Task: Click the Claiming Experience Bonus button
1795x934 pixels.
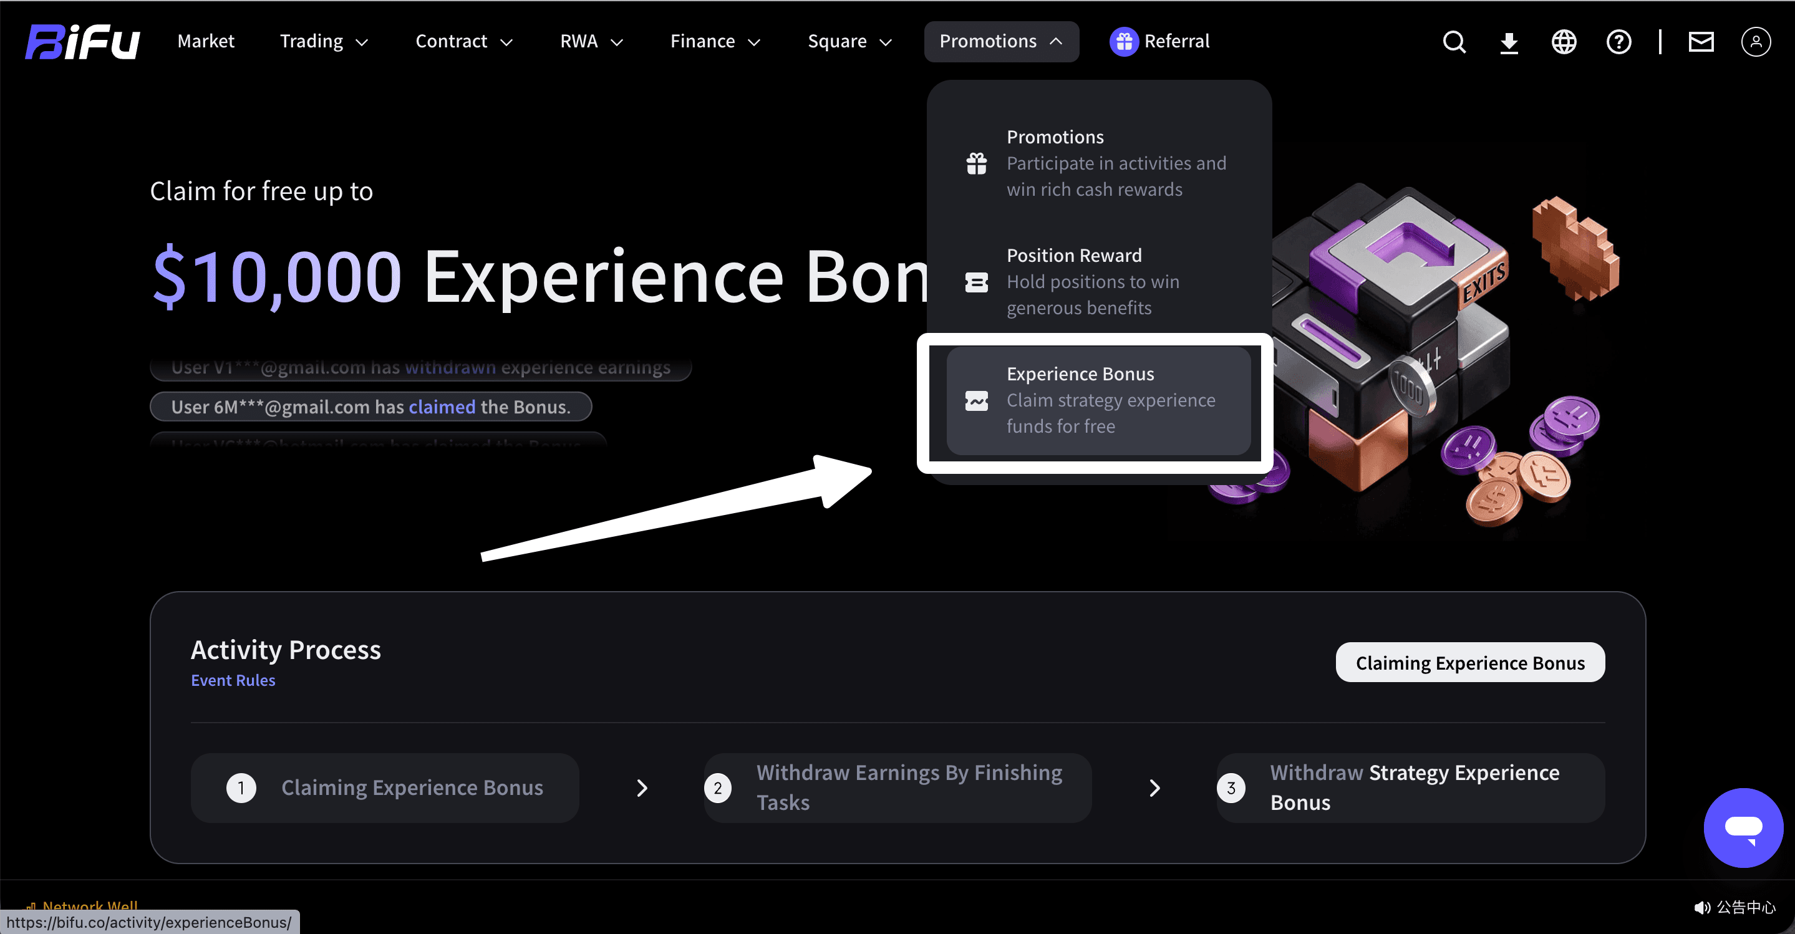Action: point(1469,662)
